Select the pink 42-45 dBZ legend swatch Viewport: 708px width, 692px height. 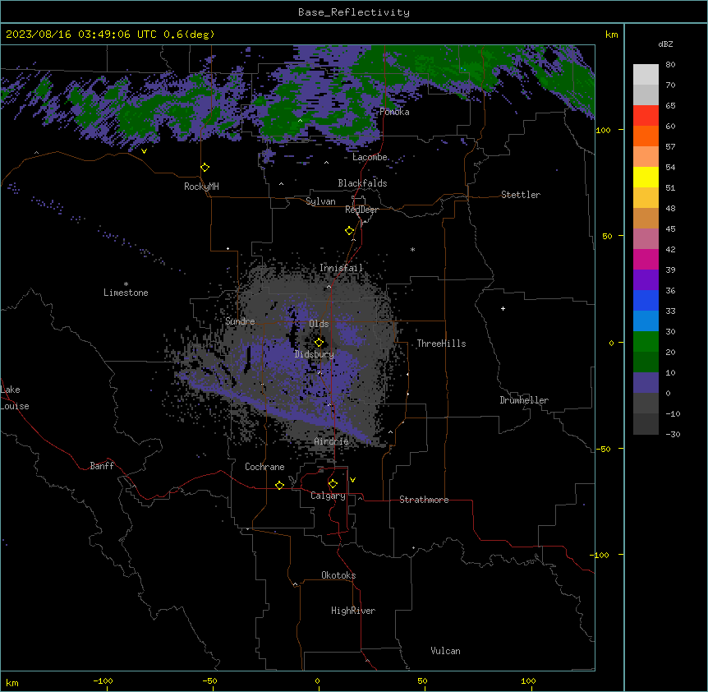click(x=646, y=239)
